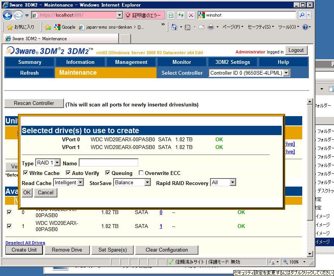
Task: Click the Rescan Controller button
Action: click(34, 103)
